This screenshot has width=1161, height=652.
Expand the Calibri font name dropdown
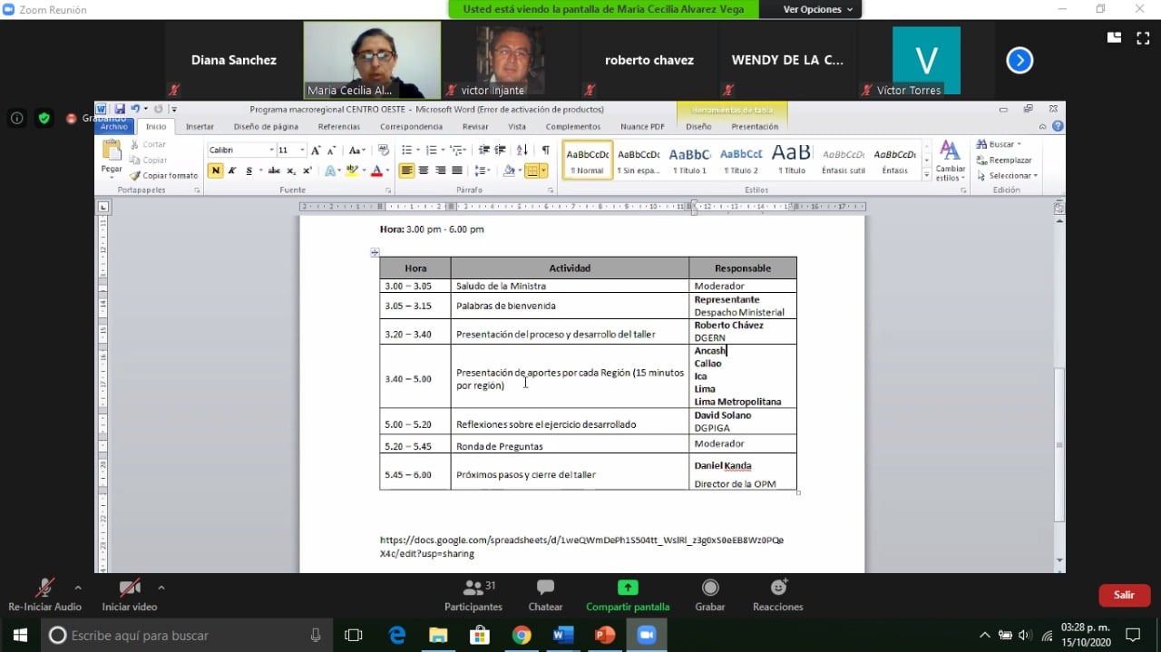[x=271, y=150]
